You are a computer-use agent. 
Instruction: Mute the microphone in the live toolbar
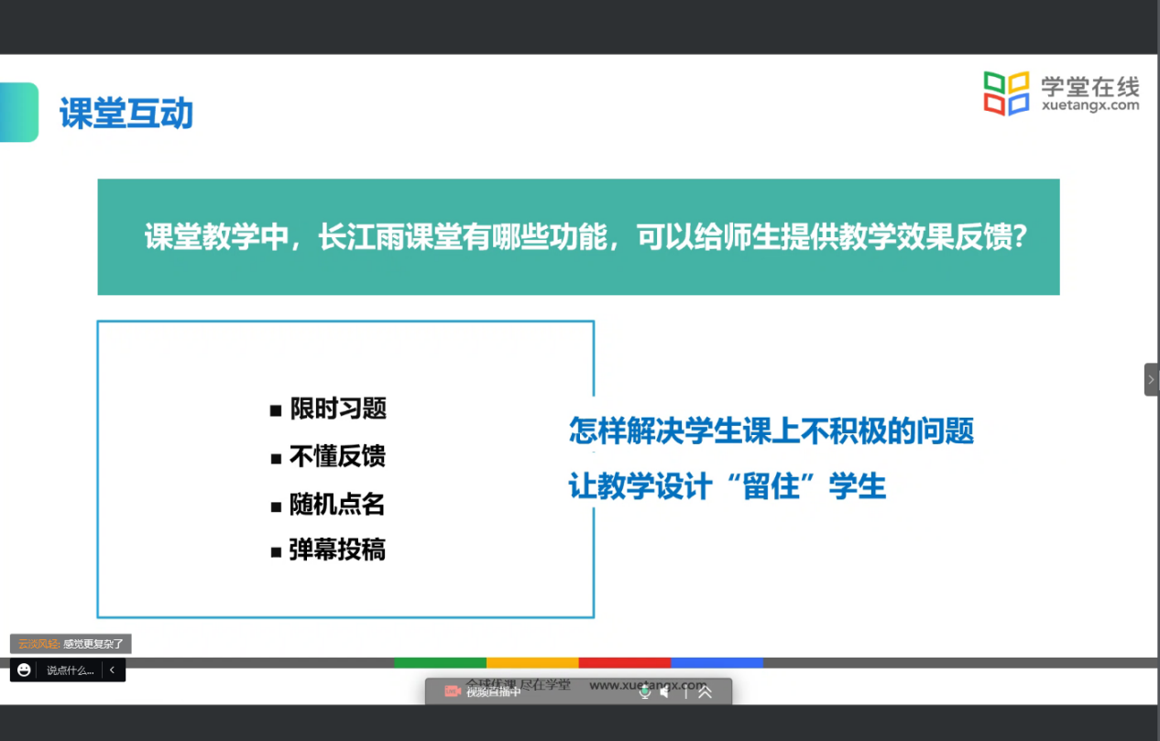click(645, 692)
